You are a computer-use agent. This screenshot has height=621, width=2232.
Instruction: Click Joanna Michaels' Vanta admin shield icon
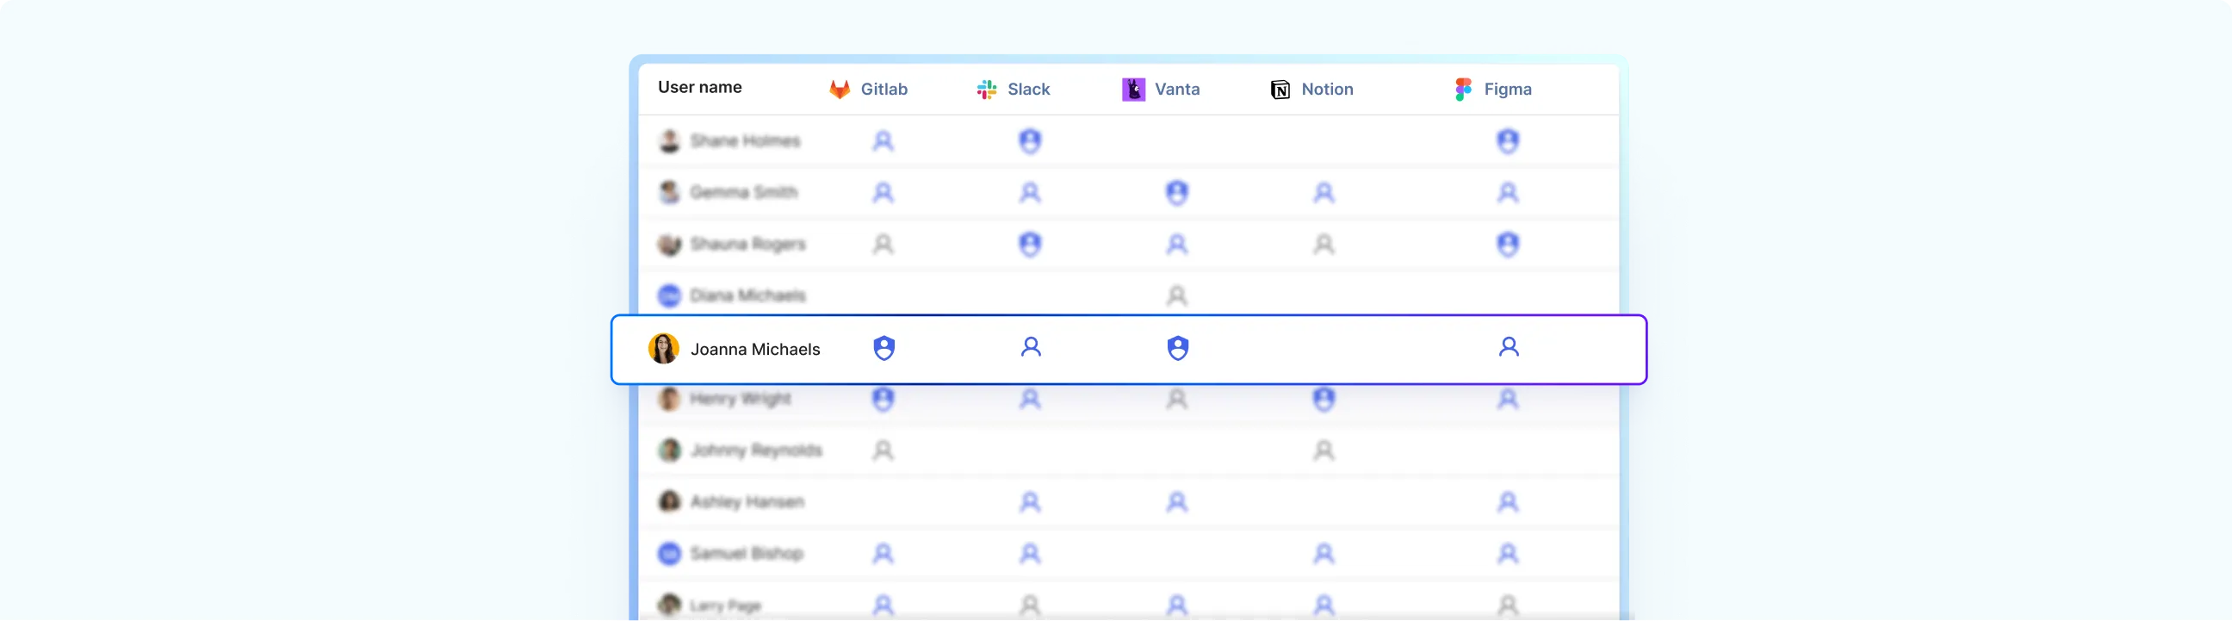pos(1176,348)
